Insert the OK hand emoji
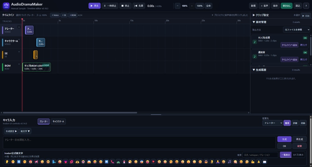This screenshot has width=312, height=167. pos(212,162)
